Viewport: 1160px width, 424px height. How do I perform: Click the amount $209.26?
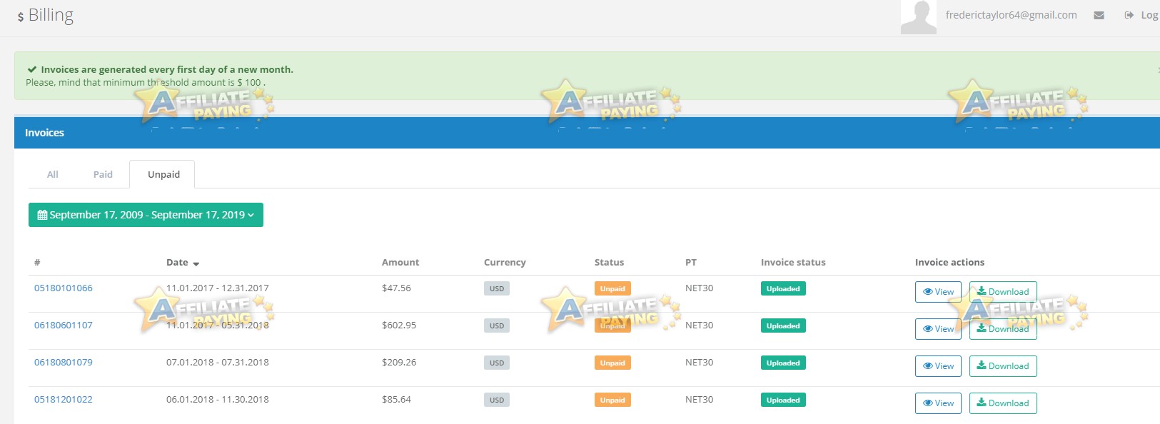[x=399, y=363]
